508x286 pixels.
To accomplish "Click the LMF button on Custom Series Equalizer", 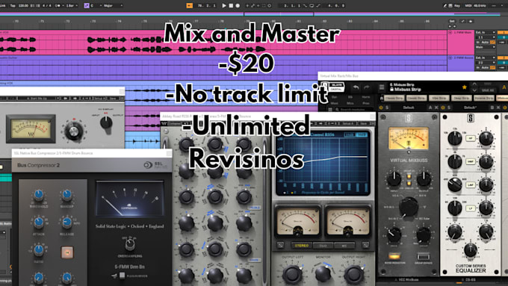I will point(471,184).
